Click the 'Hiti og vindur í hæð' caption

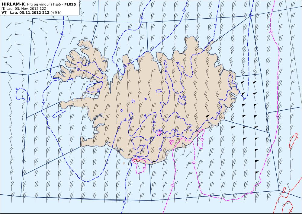[x=44, y=4]
